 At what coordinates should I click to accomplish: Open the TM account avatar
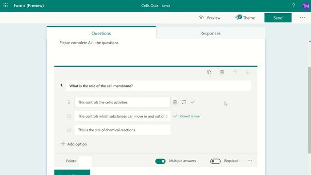(x=306, y=6)
